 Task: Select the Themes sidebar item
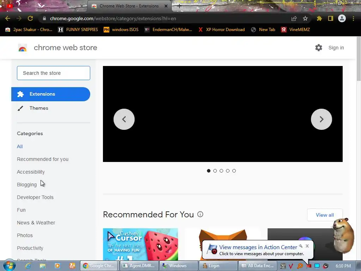(39, 108)
